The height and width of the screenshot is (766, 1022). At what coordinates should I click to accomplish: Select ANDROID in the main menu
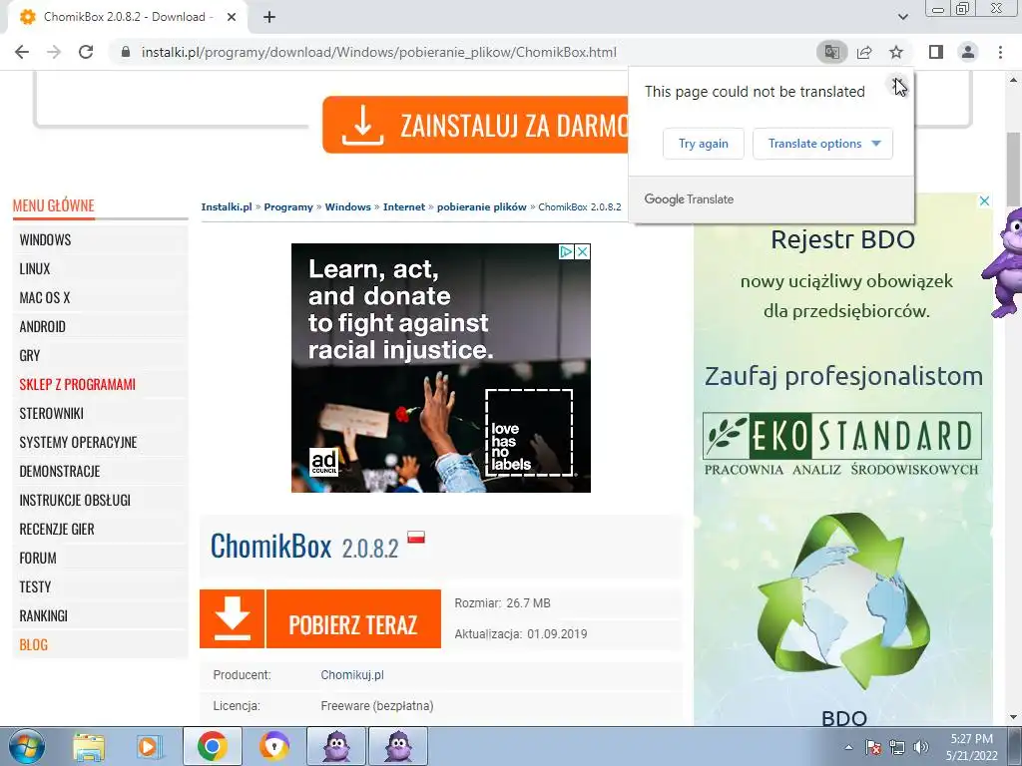[100, 326]
